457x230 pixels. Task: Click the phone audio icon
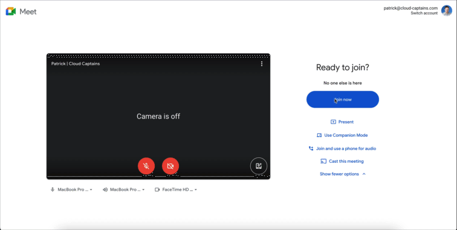[311, 148]
